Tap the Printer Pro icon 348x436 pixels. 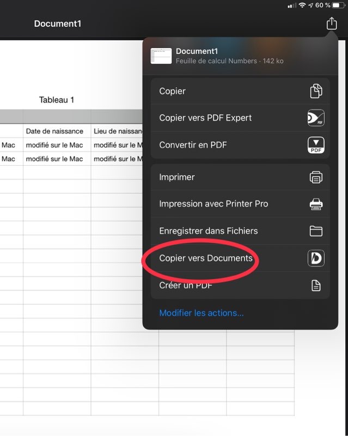coord(316,204)
